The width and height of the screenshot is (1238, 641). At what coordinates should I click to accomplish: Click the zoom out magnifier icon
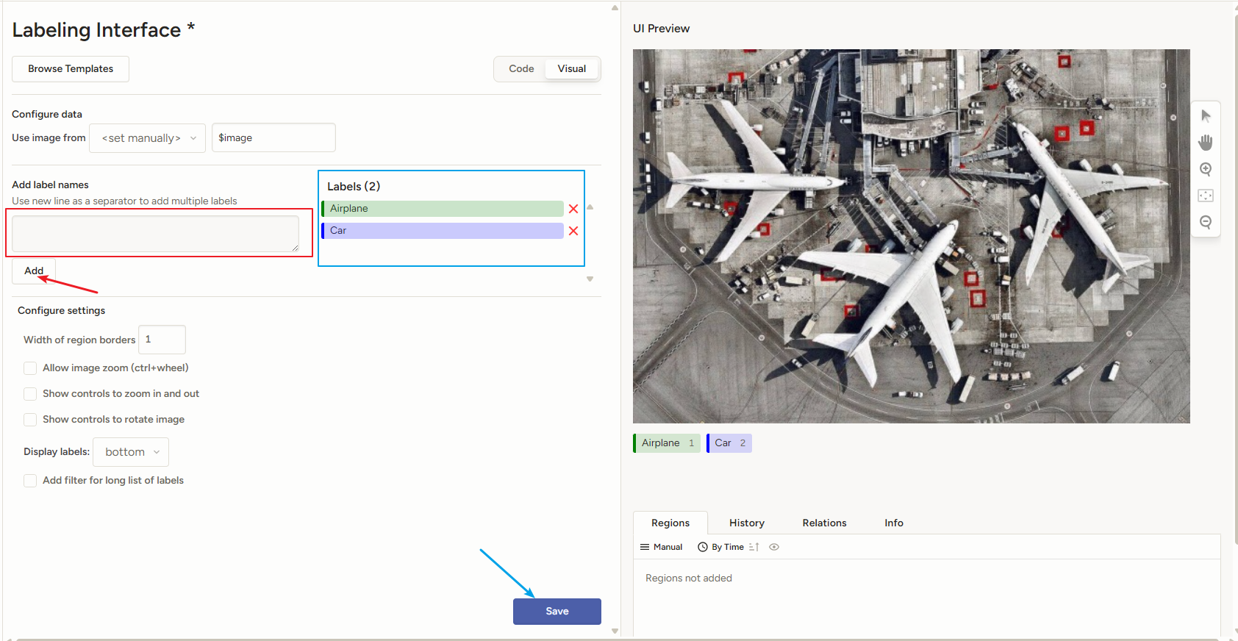coord(1206,222)
